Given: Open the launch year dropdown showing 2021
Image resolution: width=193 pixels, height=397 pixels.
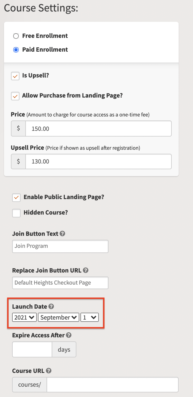Looking at the screenshot, I should pos(24,317).
